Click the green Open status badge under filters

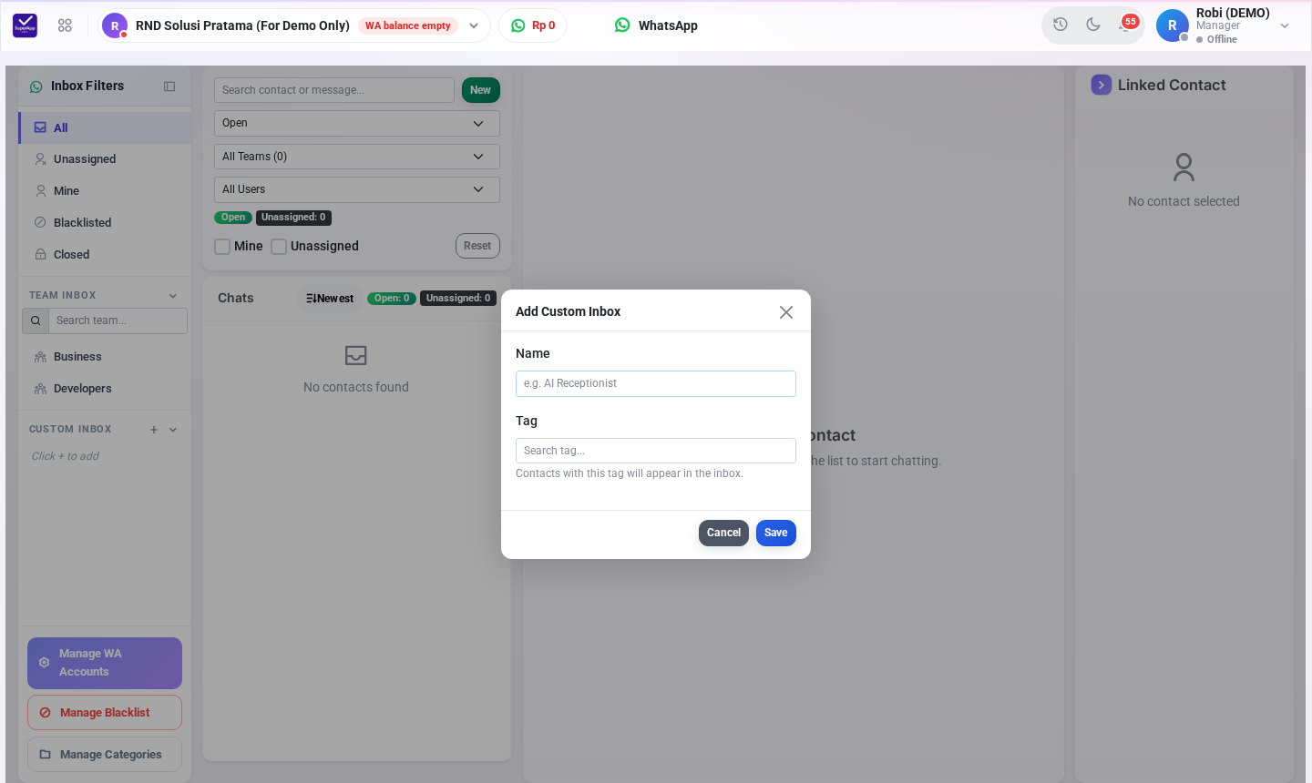pyautogui.click(x=233, y=218)
